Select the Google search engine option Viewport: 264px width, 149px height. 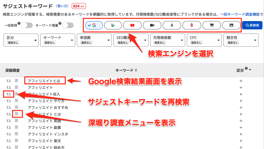pyautogui.click(x=94, y=25)
